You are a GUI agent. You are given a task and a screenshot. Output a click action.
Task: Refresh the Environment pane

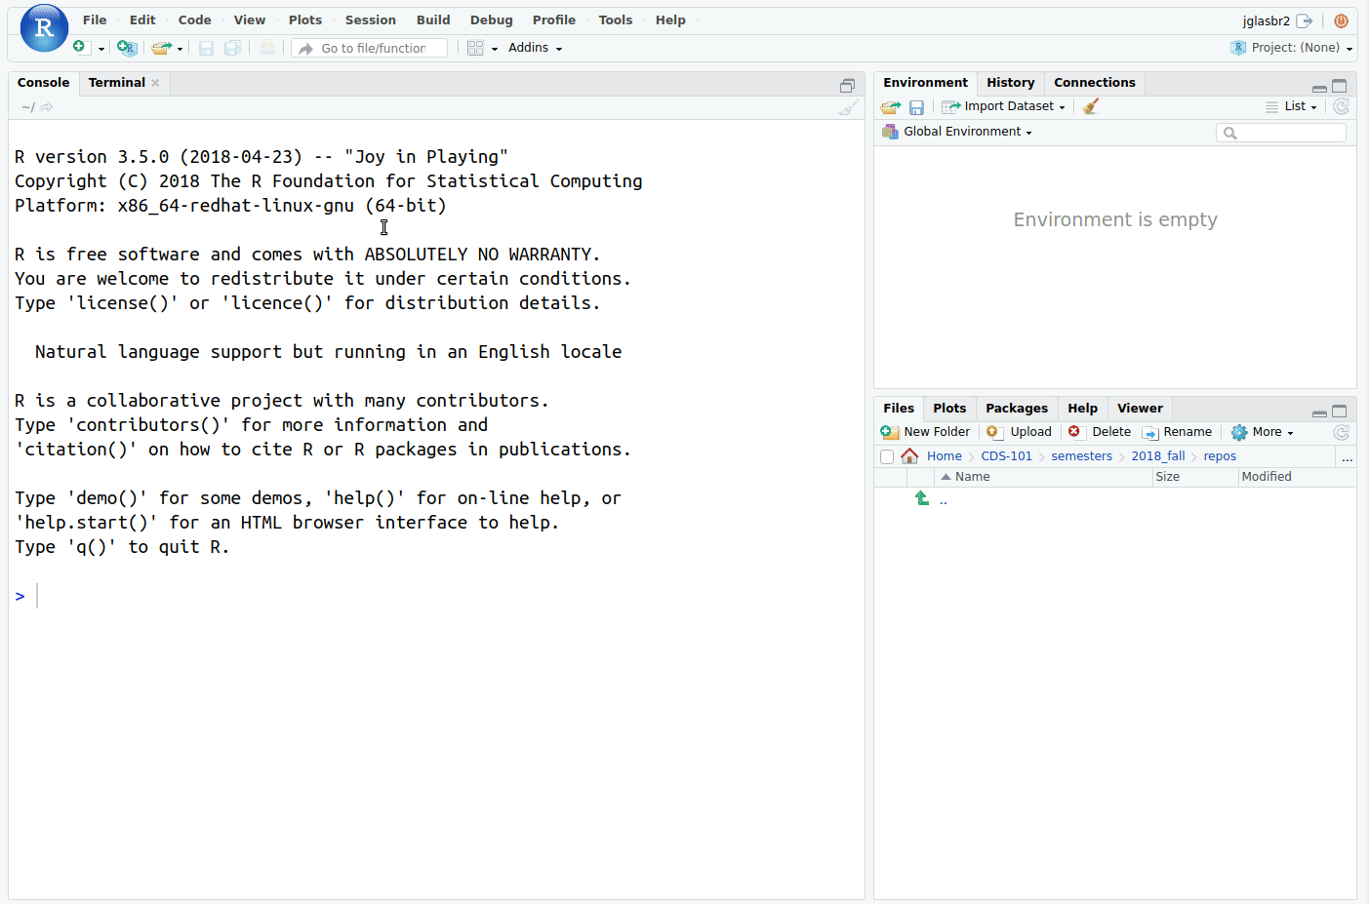pyautogui.click(x=1341, y=106)
